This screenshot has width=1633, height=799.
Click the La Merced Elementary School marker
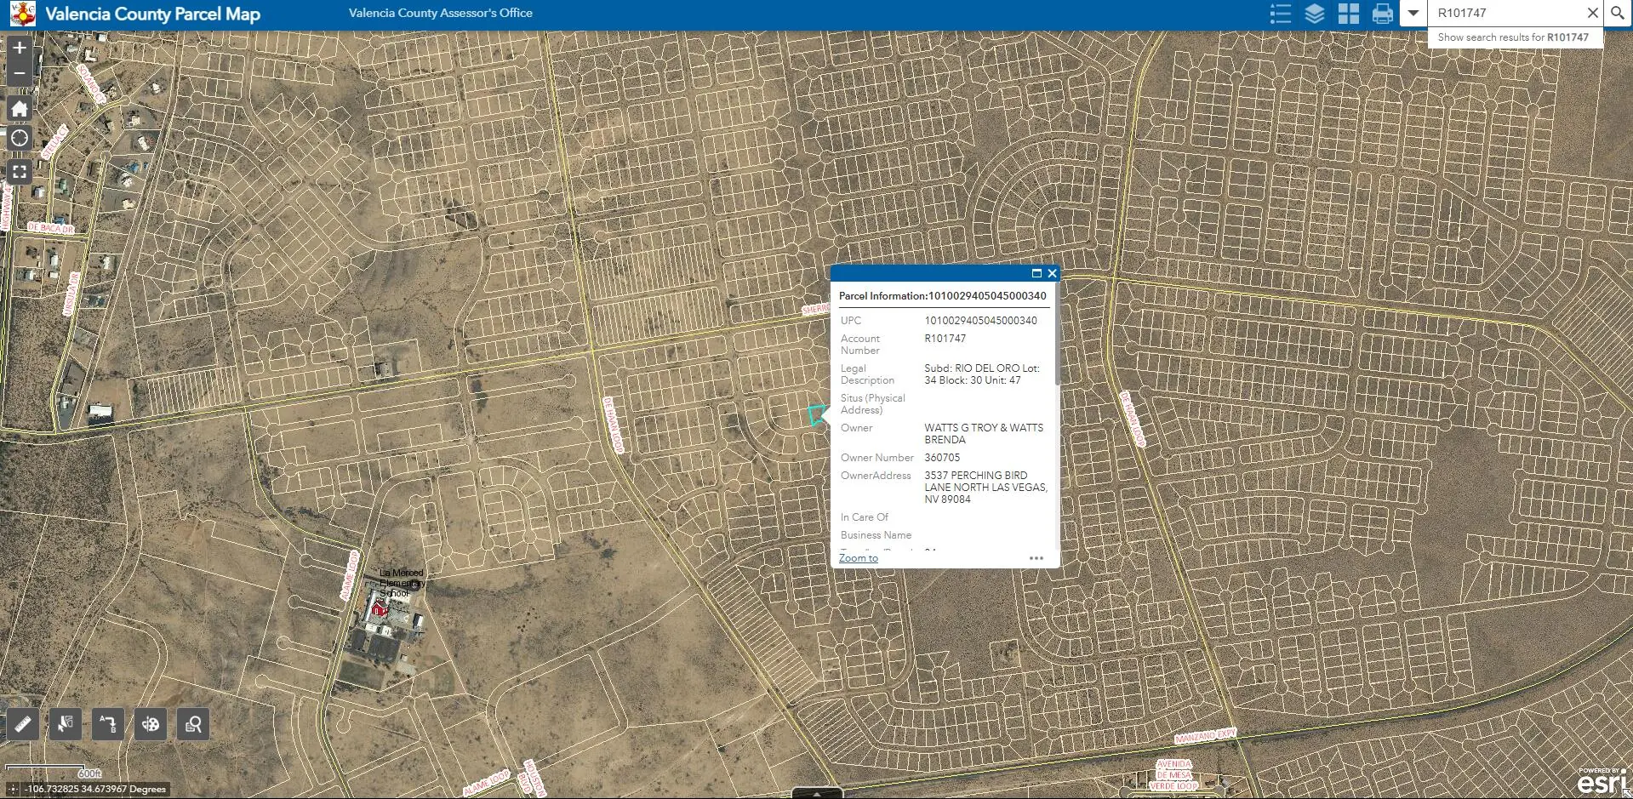pyautogui.click(x=380, y=609)
